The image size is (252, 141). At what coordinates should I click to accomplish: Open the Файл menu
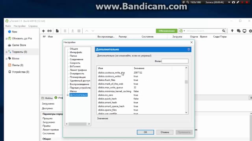point(8,26)
